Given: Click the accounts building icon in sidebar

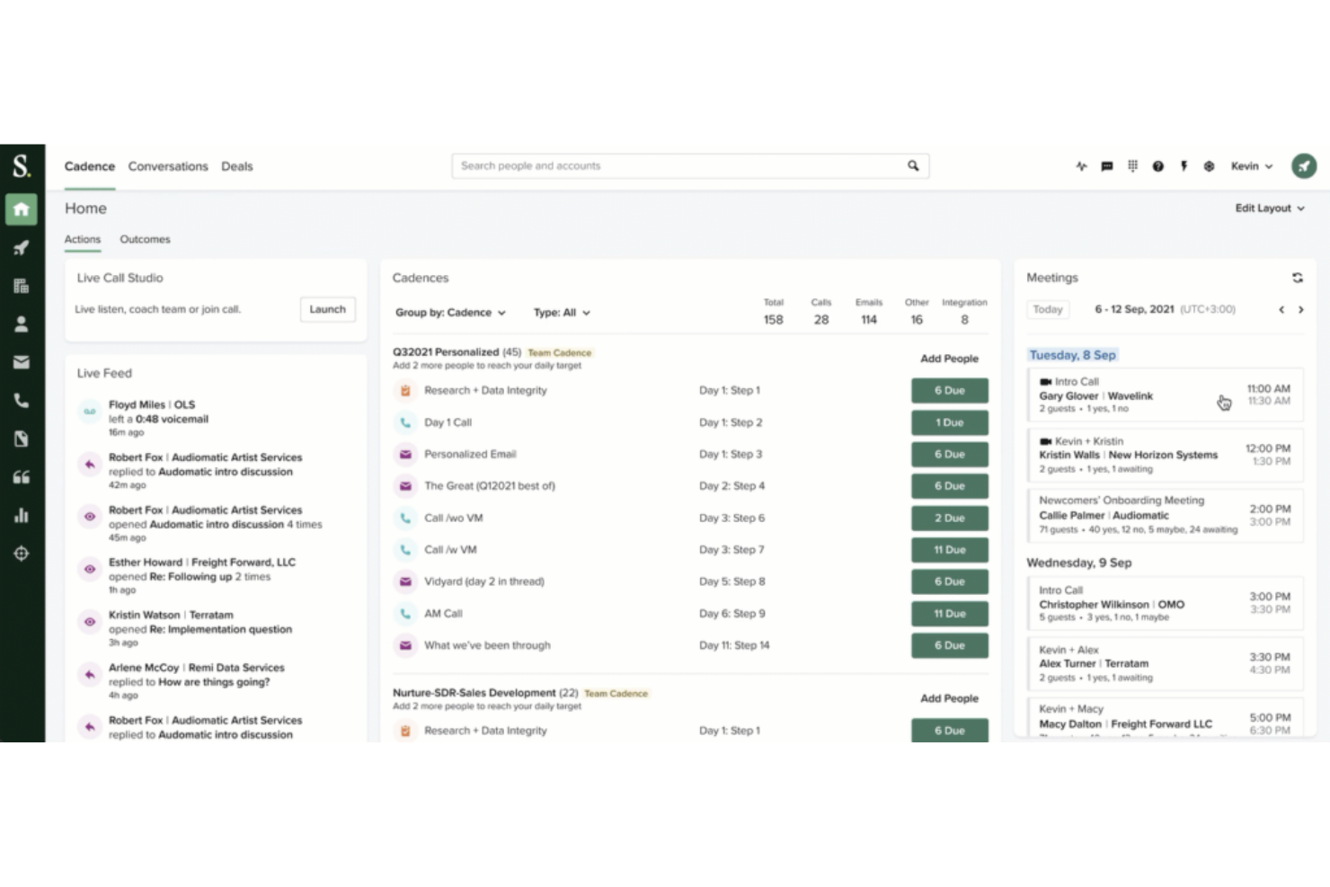Looking at the screenshot, I should 22,285.
